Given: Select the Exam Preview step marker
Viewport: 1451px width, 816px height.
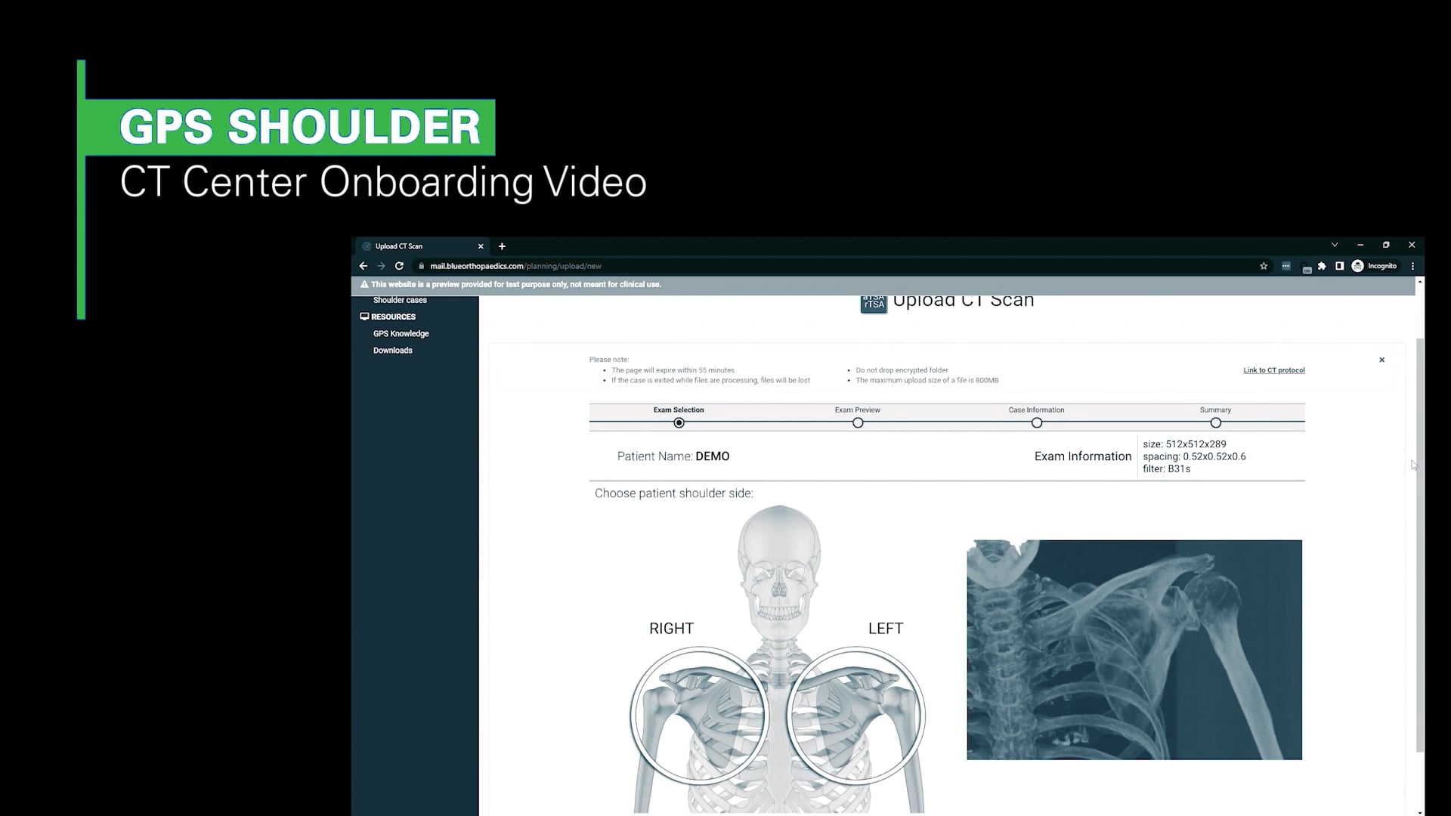Looking at the screenshot, I should tap(858, 423).
